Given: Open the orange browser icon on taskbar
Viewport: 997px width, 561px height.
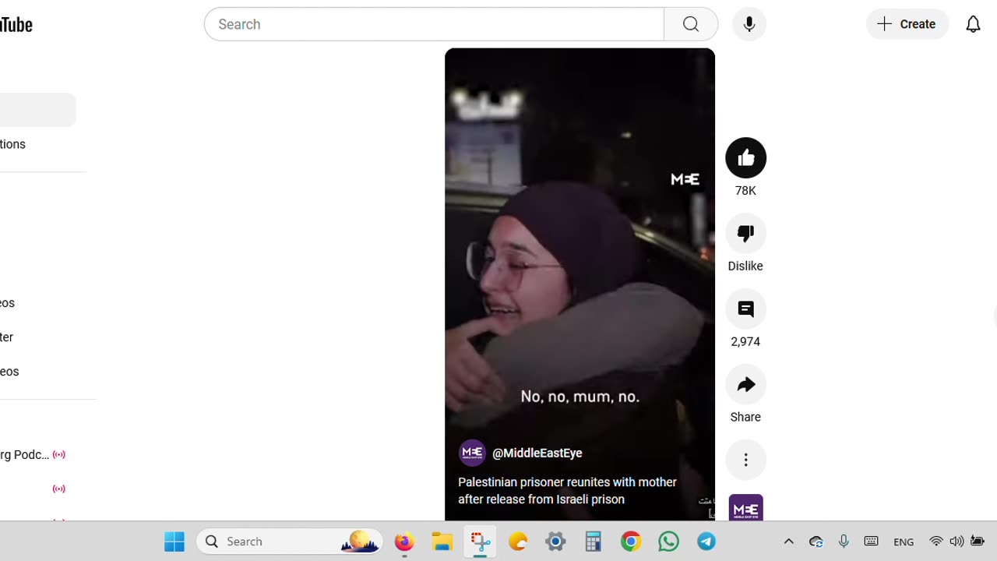Looking at the screenshot, I should [518, 542].
